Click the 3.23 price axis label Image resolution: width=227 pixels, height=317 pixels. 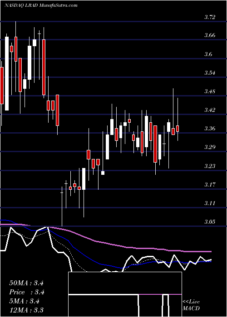tap(210, 166)
